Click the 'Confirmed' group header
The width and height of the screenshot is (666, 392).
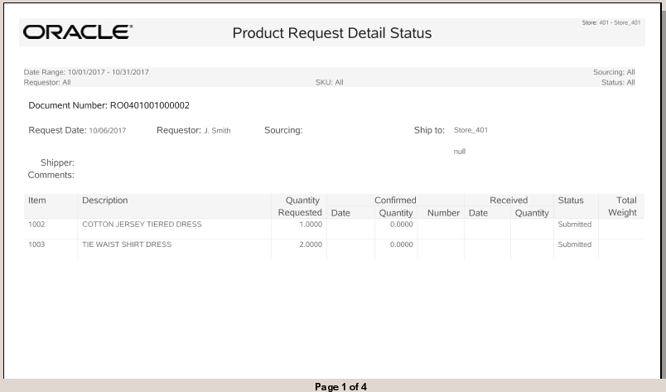pyautogui.click(x=395, y=201)
